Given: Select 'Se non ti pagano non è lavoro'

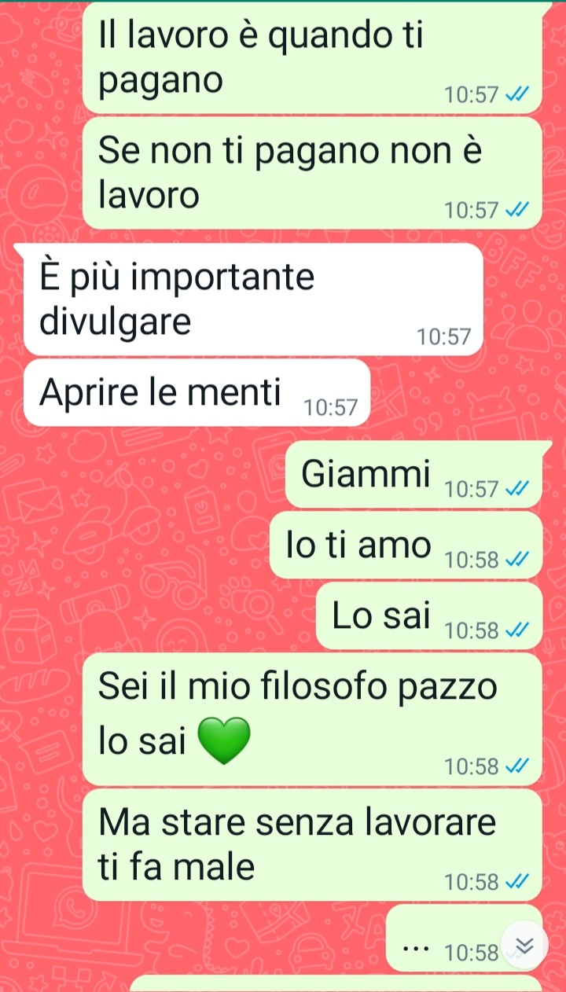Looking at the screenshot, I should click(313, 173).
